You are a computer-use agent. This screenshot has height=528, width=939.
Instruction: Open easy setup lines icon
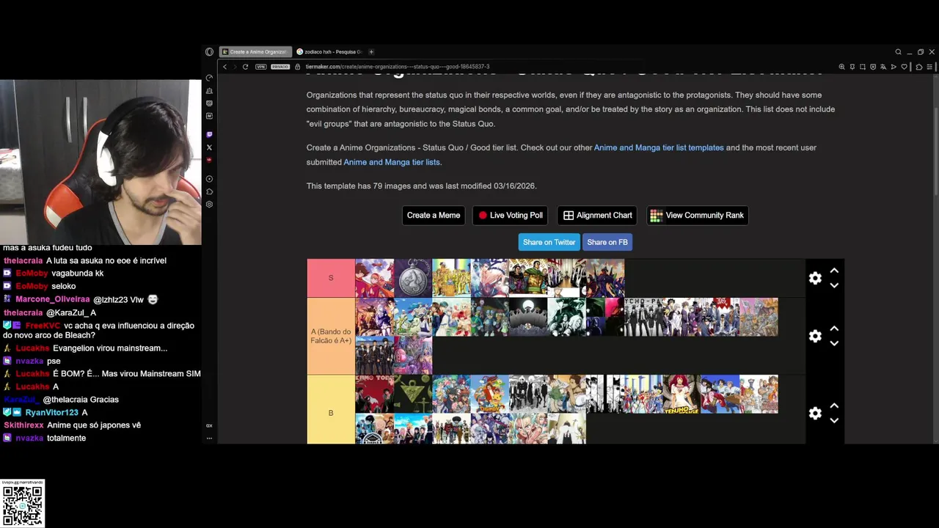[929, 67]
